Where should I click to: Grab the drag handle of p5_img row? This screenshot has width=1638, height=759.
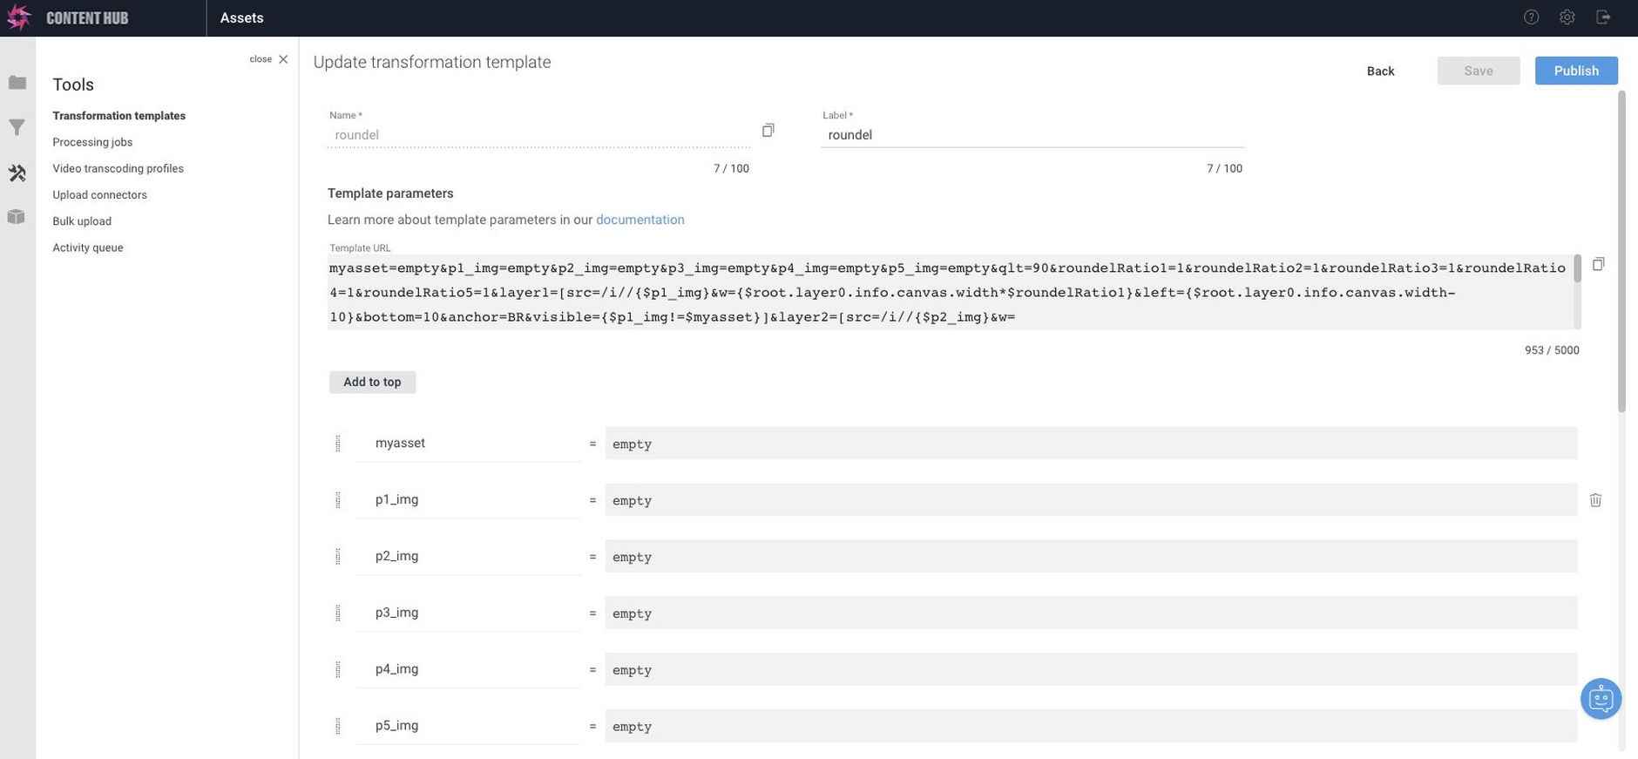(x=338, y=727)
